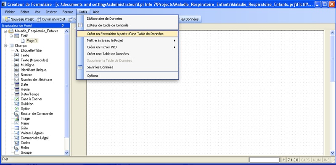This screenshot has width=336, height=165.
Task: Expand the Créer un Fichier PRJ submenu
Action: (x=175, y=47)
